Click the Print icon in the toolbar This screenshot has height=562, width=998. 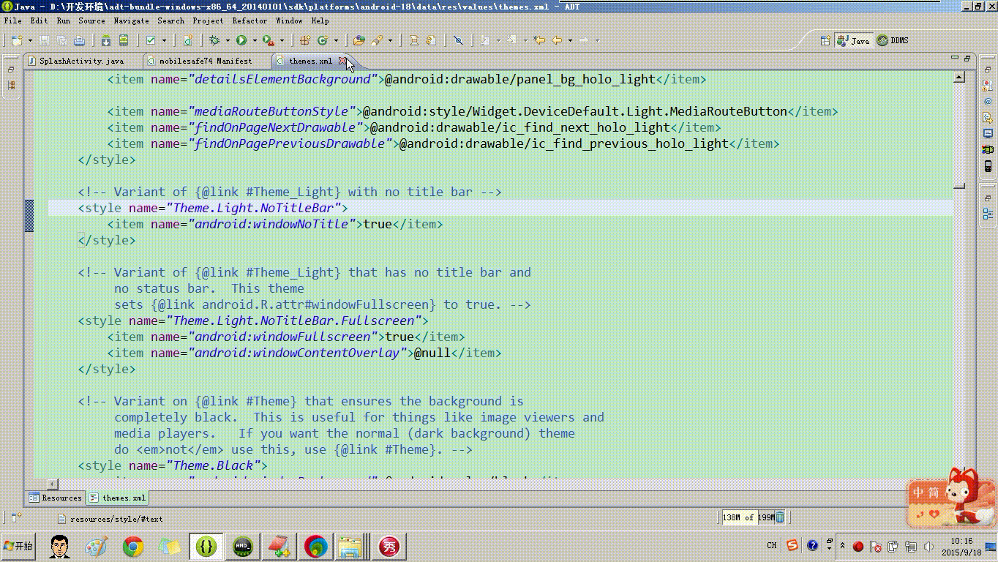79,40
